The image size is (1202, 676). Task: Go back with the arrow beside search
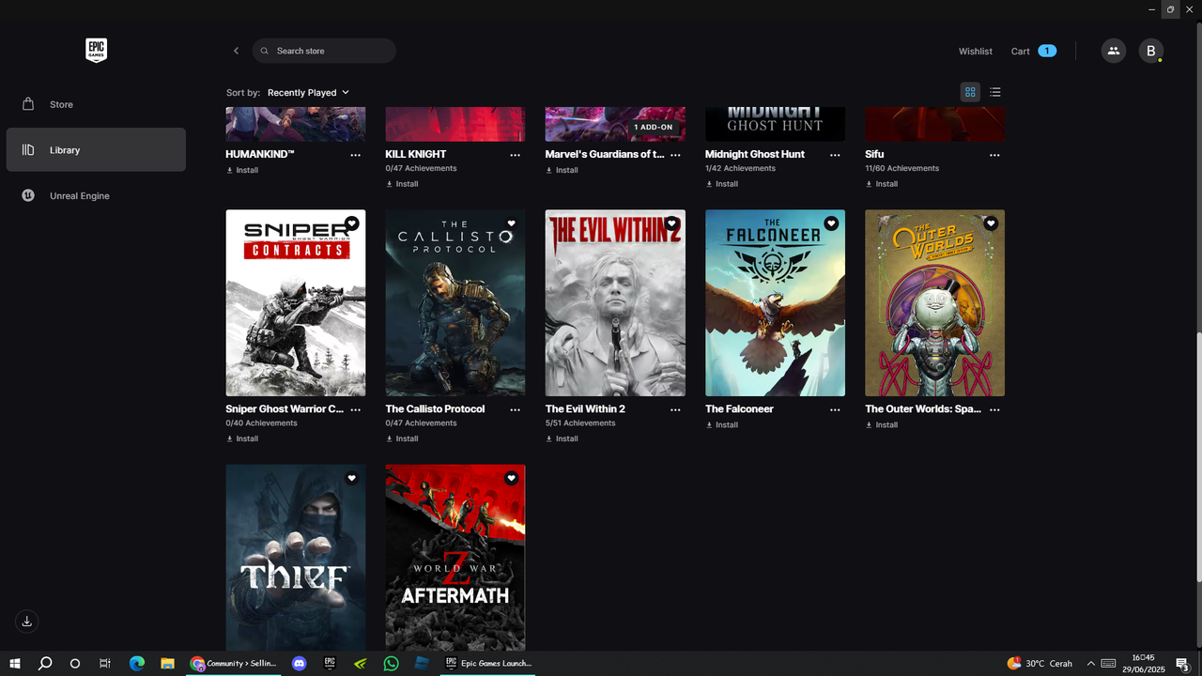pyautogui.click(x=236, y=51)
